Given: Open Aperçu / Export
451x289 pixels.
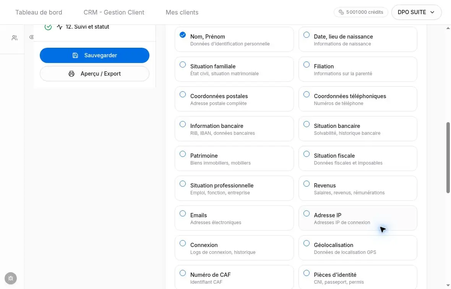Looking at the screenshot, I should (x=95, y=74).
